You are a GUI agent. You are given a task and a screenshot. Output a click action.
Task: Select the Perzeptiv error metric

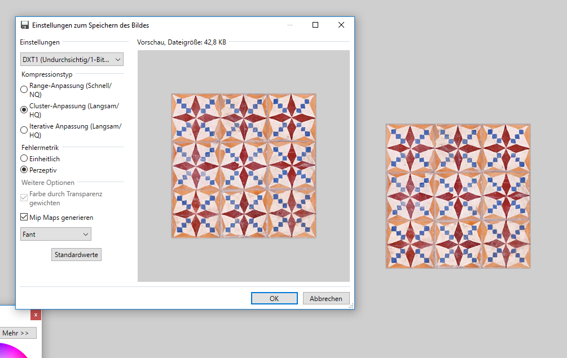(24, 170)
